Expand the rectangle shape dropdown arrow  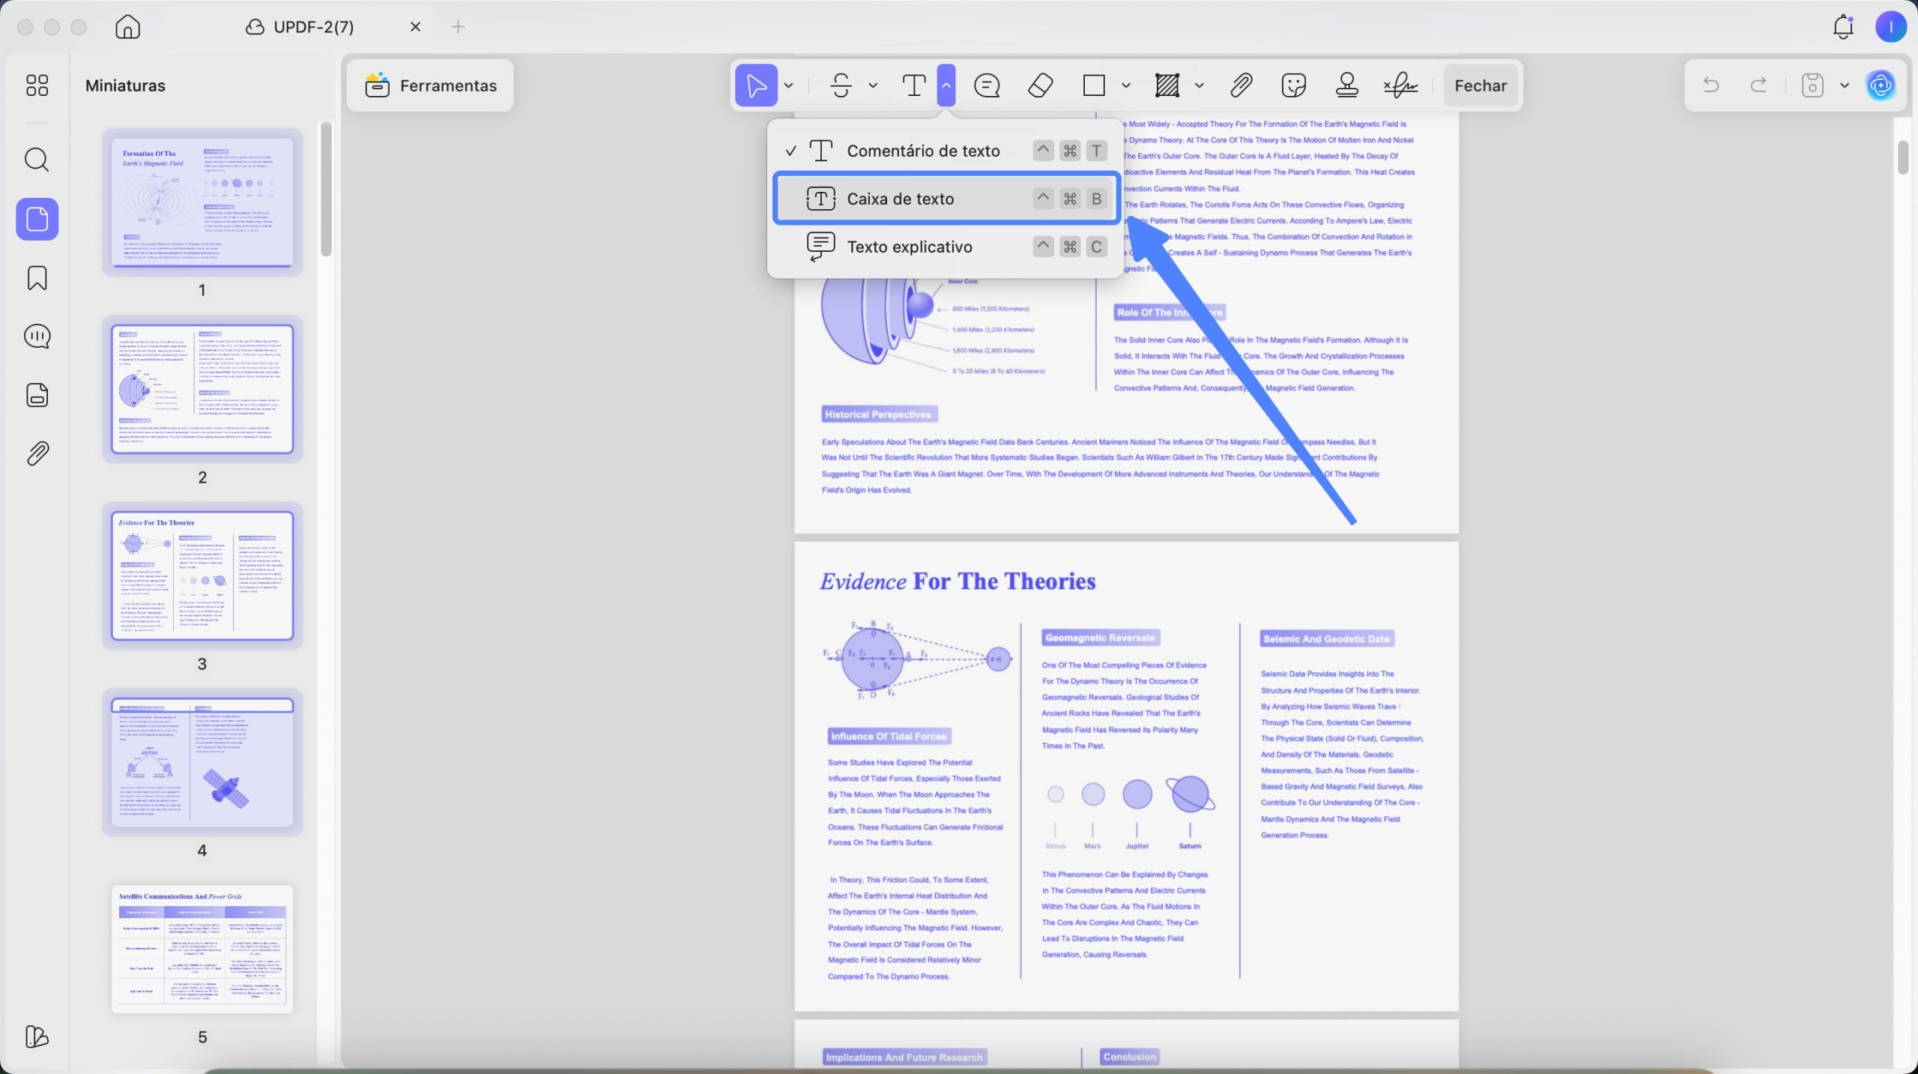coord(1125,85)
